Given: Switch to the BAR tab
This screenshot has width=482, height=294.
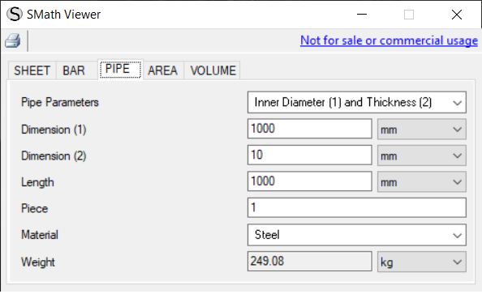Looking at the screenshot, I should [74, 70].
